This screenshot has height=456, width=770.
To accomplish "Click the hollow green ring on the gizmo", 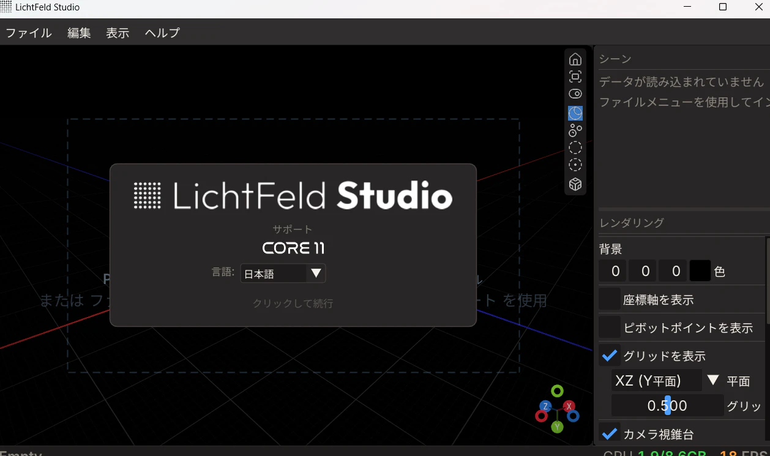I will click(x=557, y=391).
